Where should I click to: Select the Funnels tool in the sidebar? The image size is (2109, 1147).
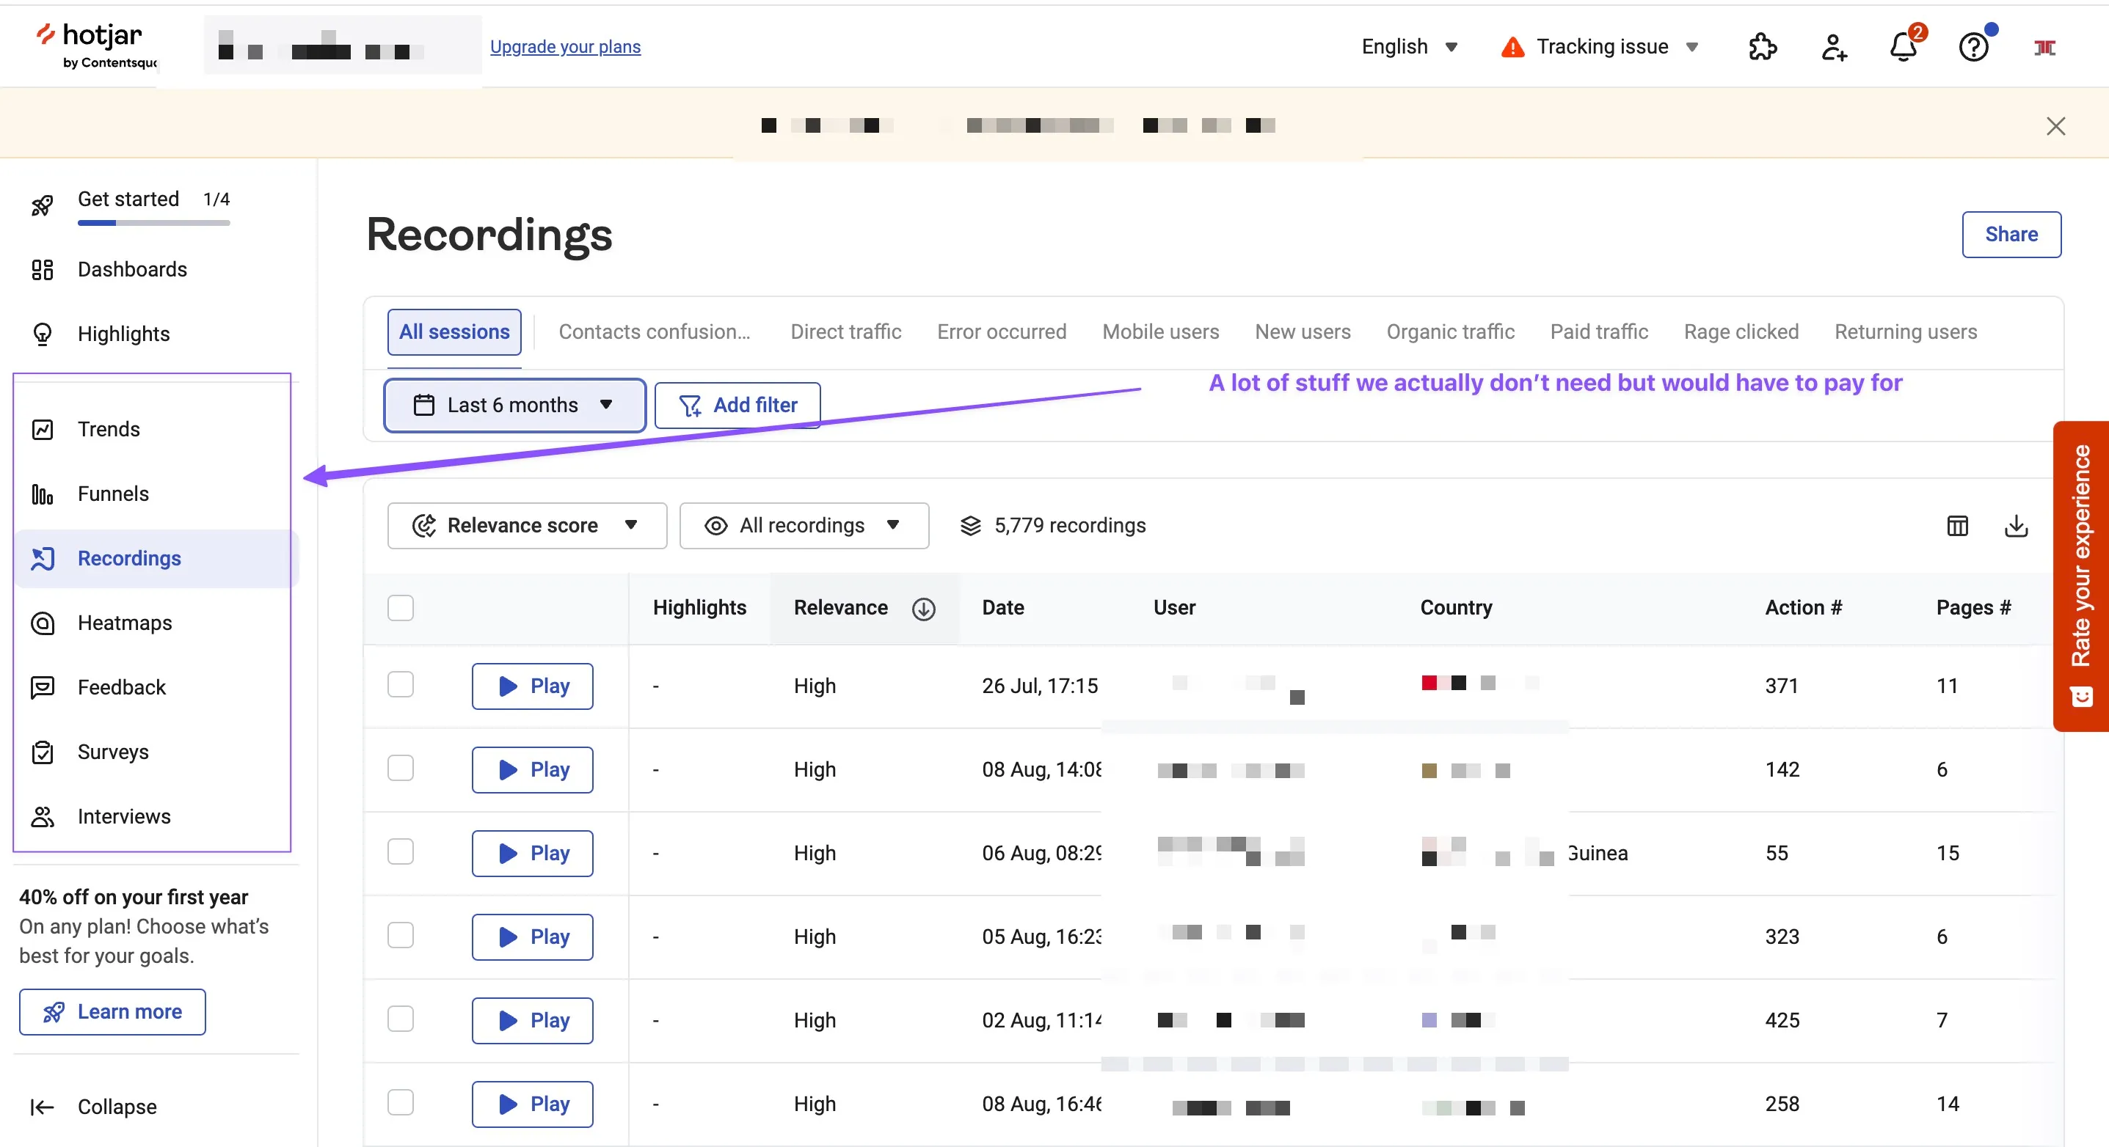pyautogui.click(x=113, y=494)
